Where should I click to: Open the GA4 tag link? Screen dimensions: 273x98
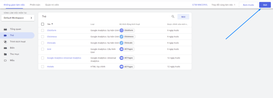[49, 49]
